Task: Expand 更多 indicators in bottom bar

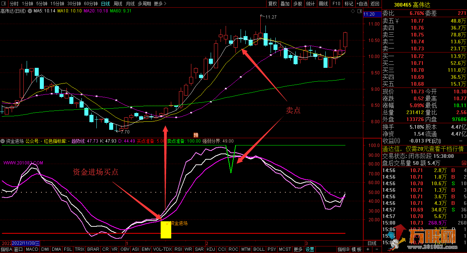Action: pos(298,249)
